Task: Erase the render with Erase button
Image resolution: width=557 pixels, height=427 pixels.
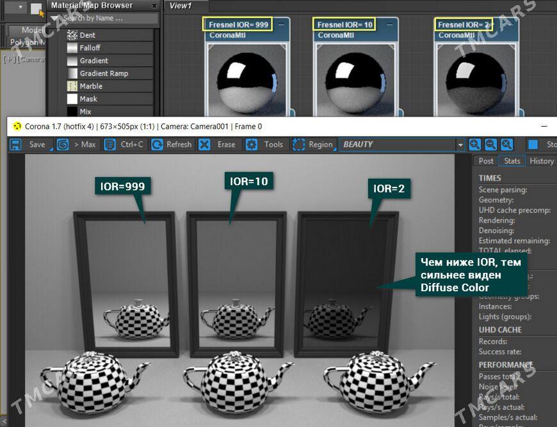Action: coord(218,145)
